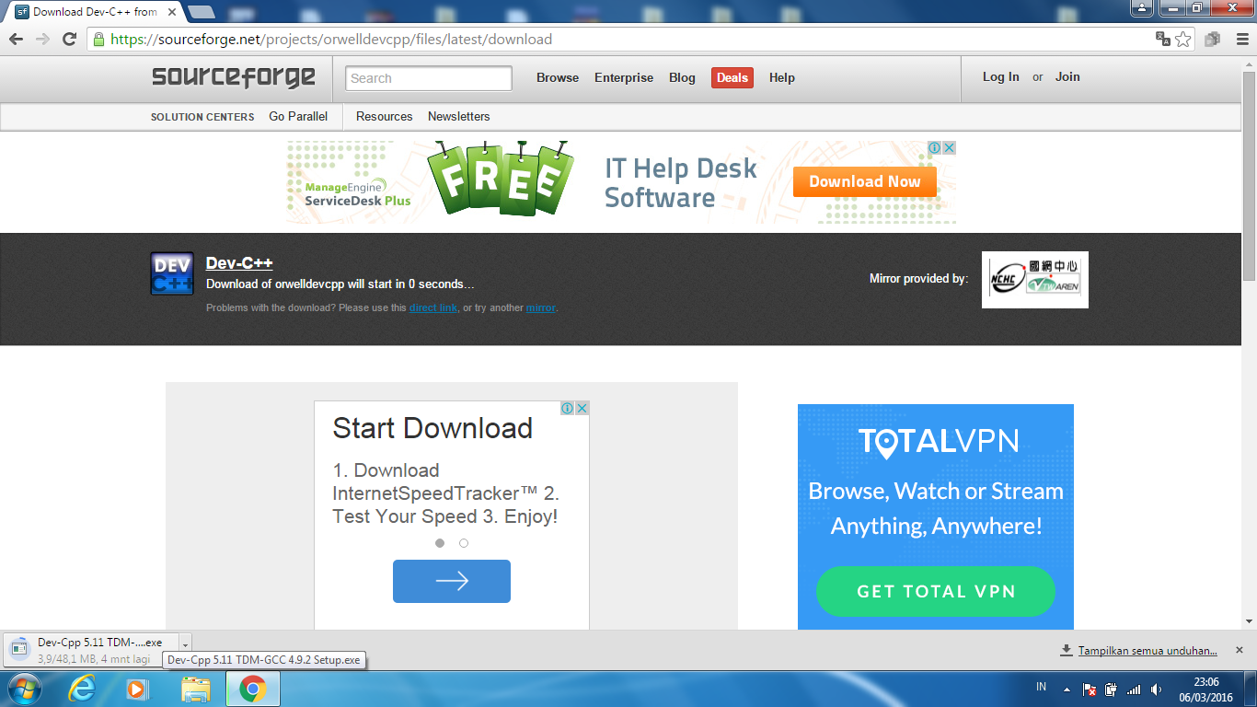Viewport: 1257px width, 707px height.
Task: Go to the Blog link
Action: click(x=682, y=77)
